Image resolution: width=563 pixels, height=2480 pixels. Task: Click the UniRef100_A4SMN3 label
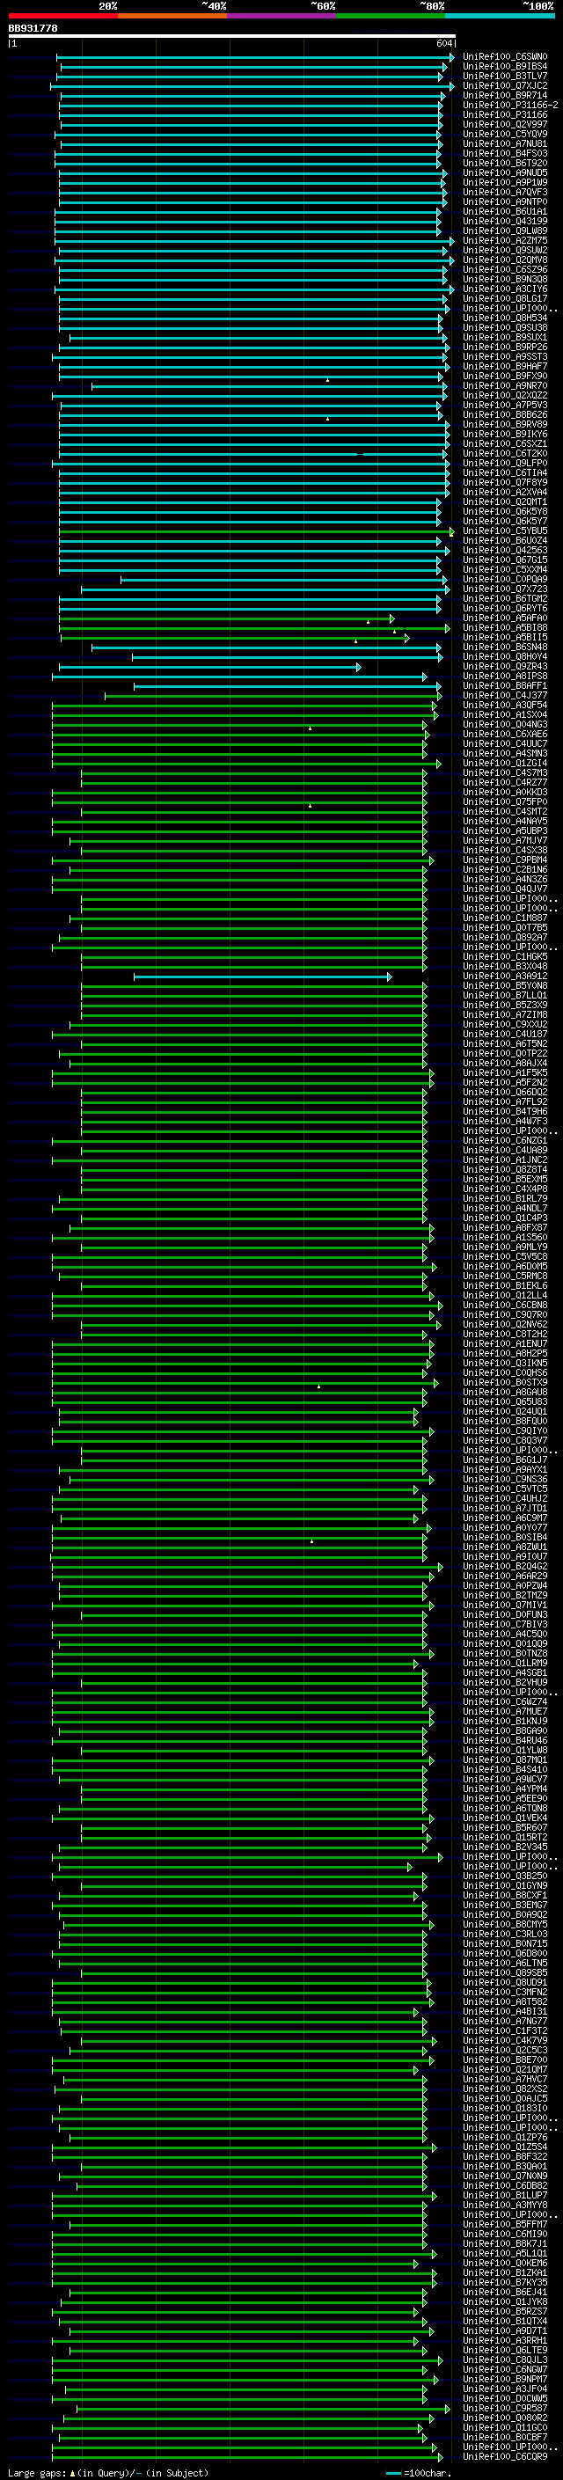tap(505, 754)
